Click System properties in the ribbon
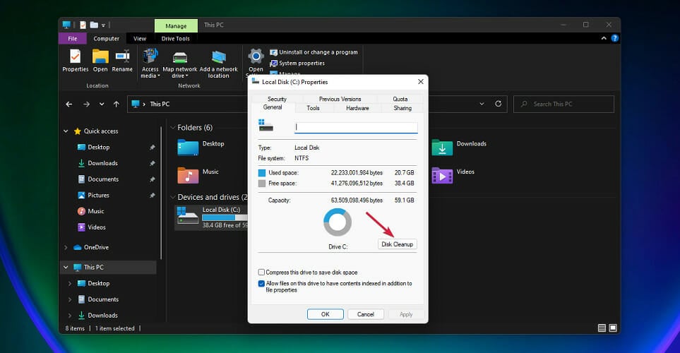The height and width of the screenshot is (353, 680). 297,64
